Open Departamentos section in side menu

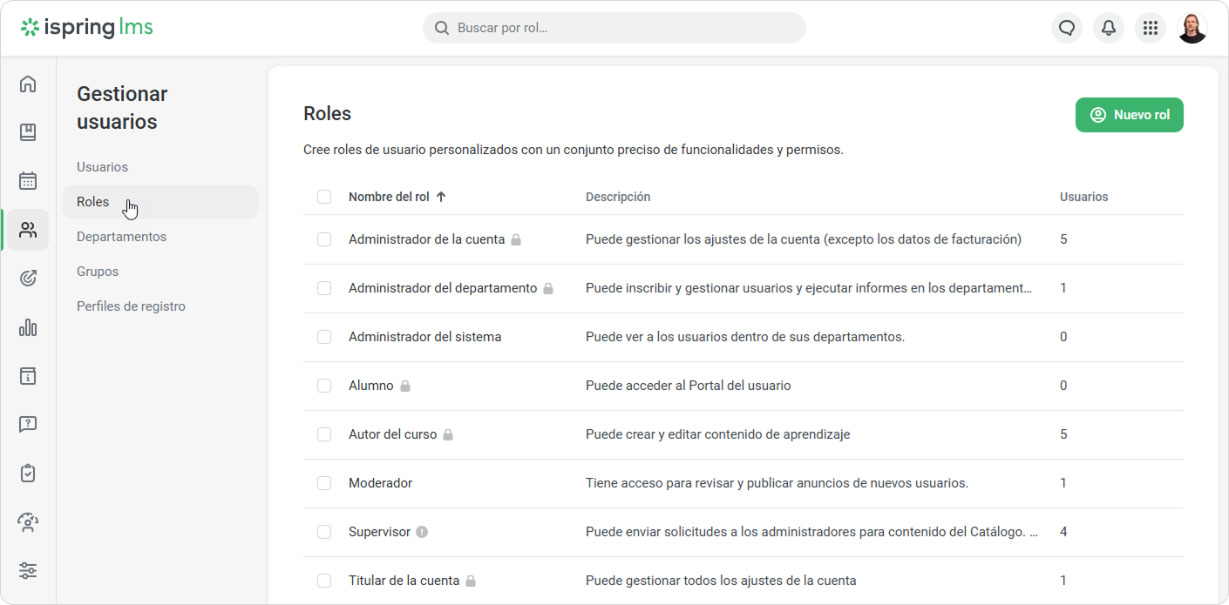coord(121,237)
